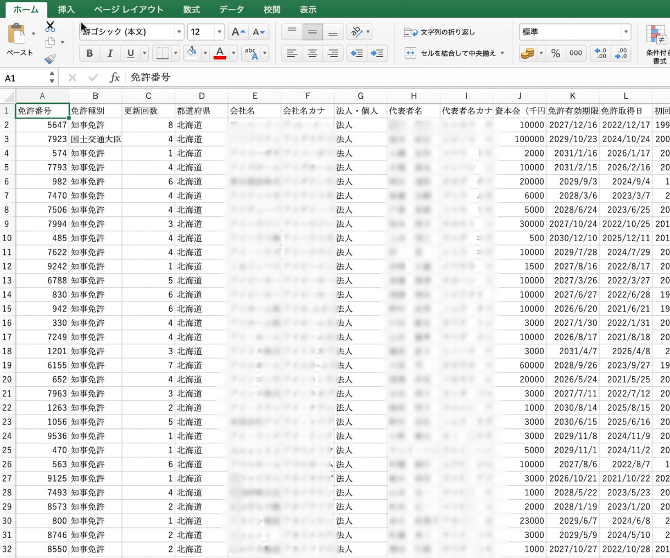Center text horizontally

pyautogui.click(x=312, y=53)
